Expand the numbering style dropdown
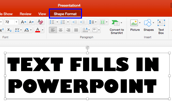 68,22
